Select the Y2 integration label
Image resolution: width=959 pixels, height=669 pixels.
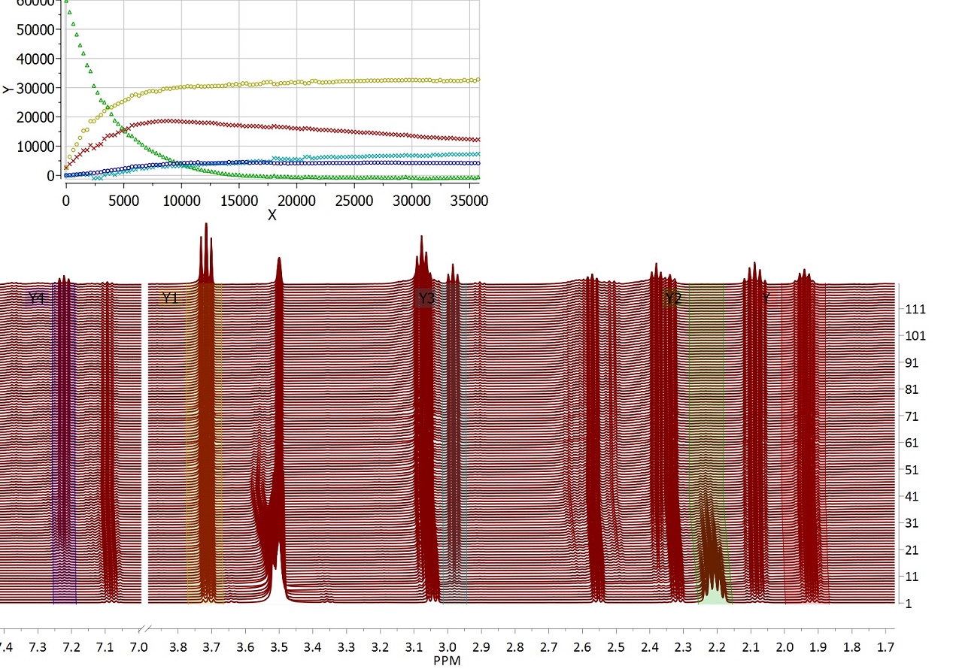point(673,298)
